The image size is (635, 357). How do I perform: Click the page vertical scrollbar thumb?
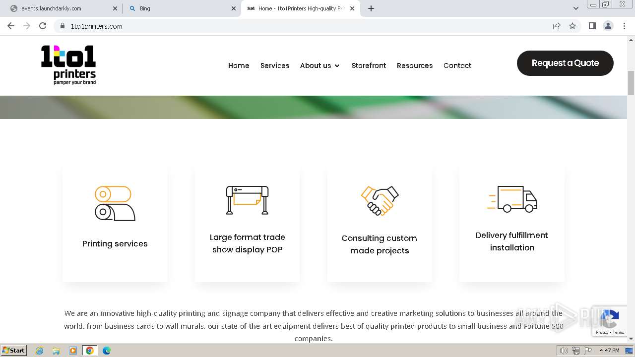[631, 83]
